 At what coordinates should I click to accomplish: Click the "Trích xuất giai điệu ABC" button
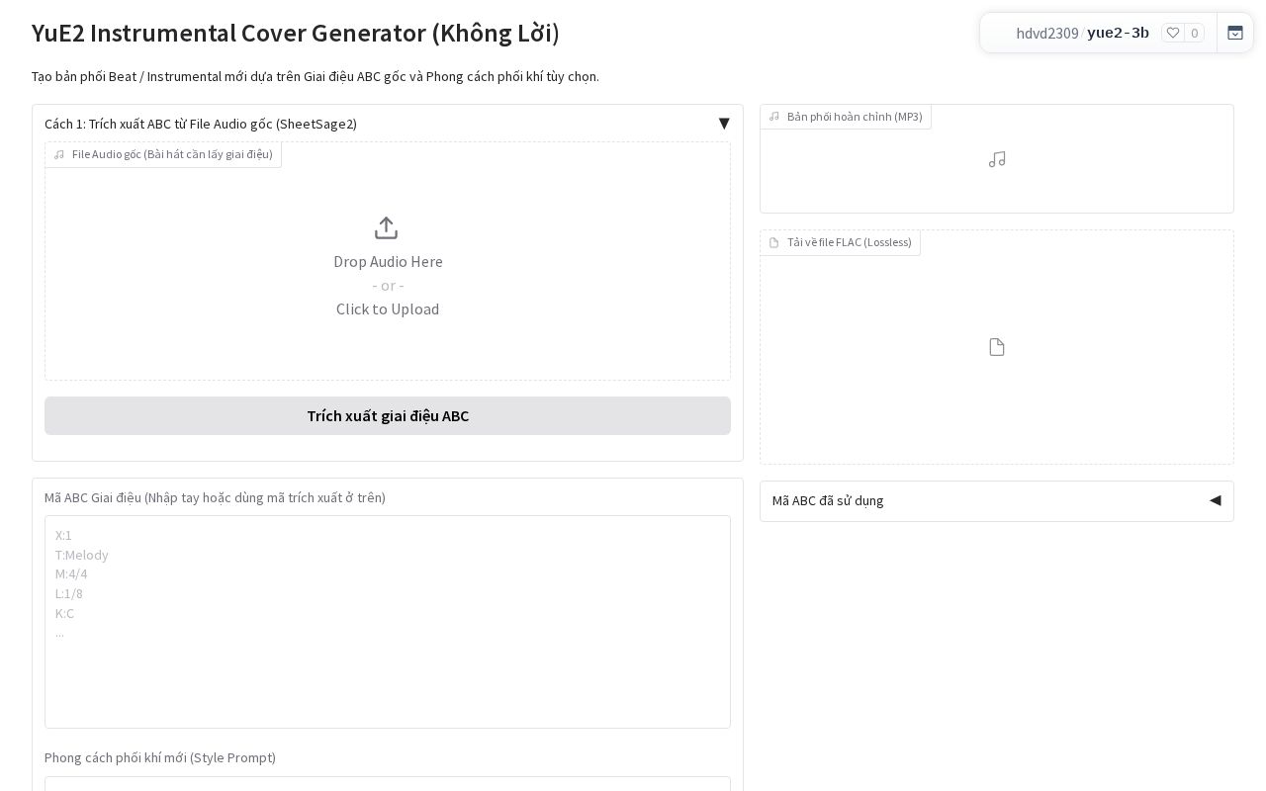[x=388, y=416]
